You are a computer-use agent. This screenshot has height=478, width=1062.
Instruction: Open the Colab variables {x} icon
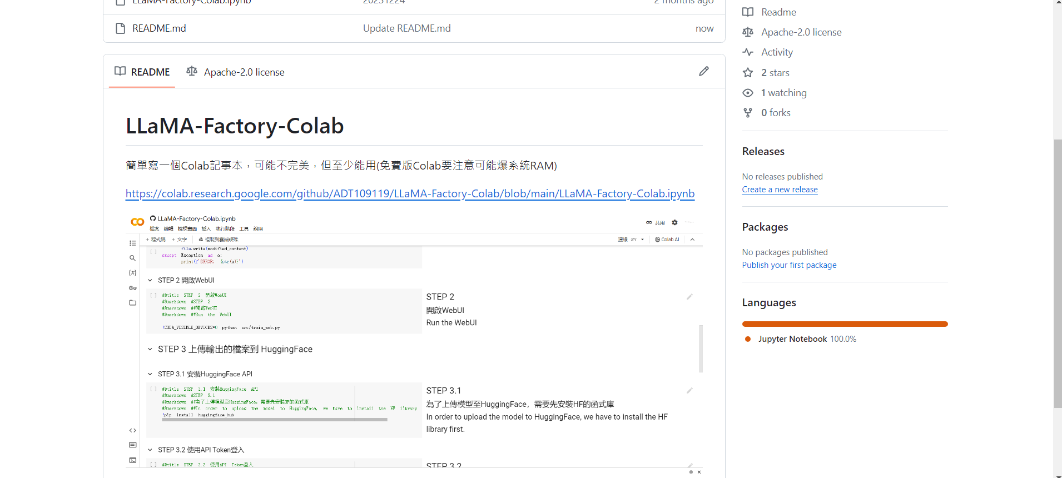tap(132, 273)
